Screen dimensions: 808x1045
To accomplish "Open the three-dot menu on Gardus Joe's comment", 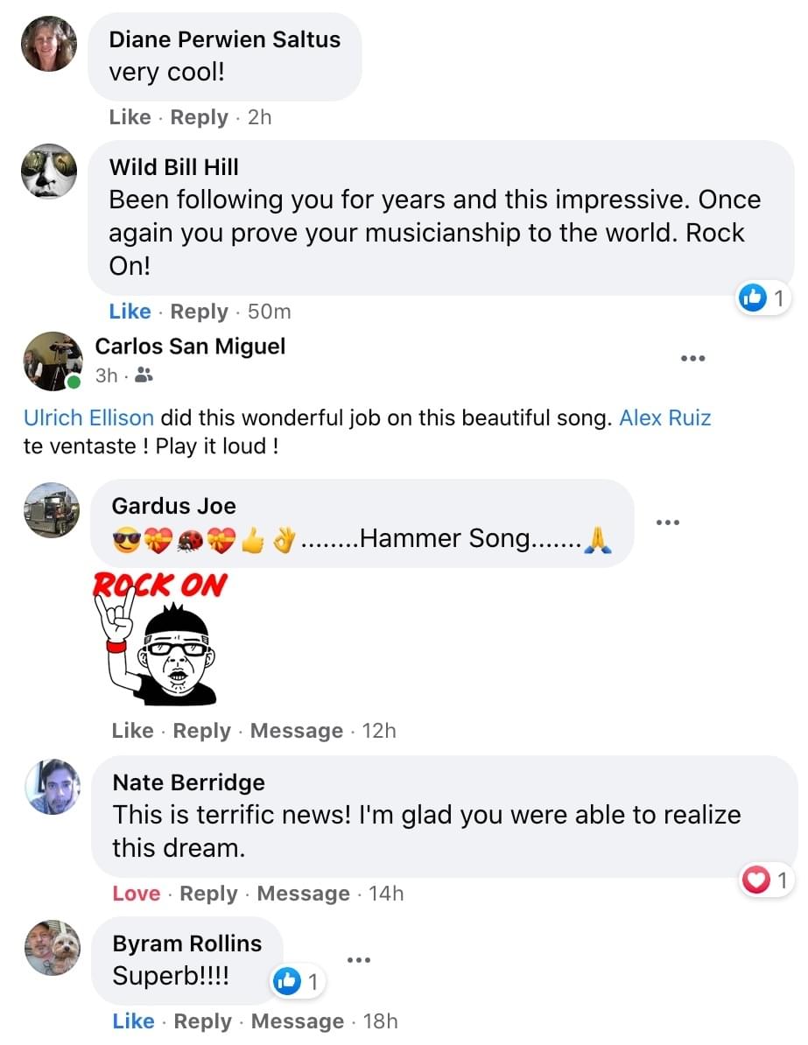I will click(668, 522).
